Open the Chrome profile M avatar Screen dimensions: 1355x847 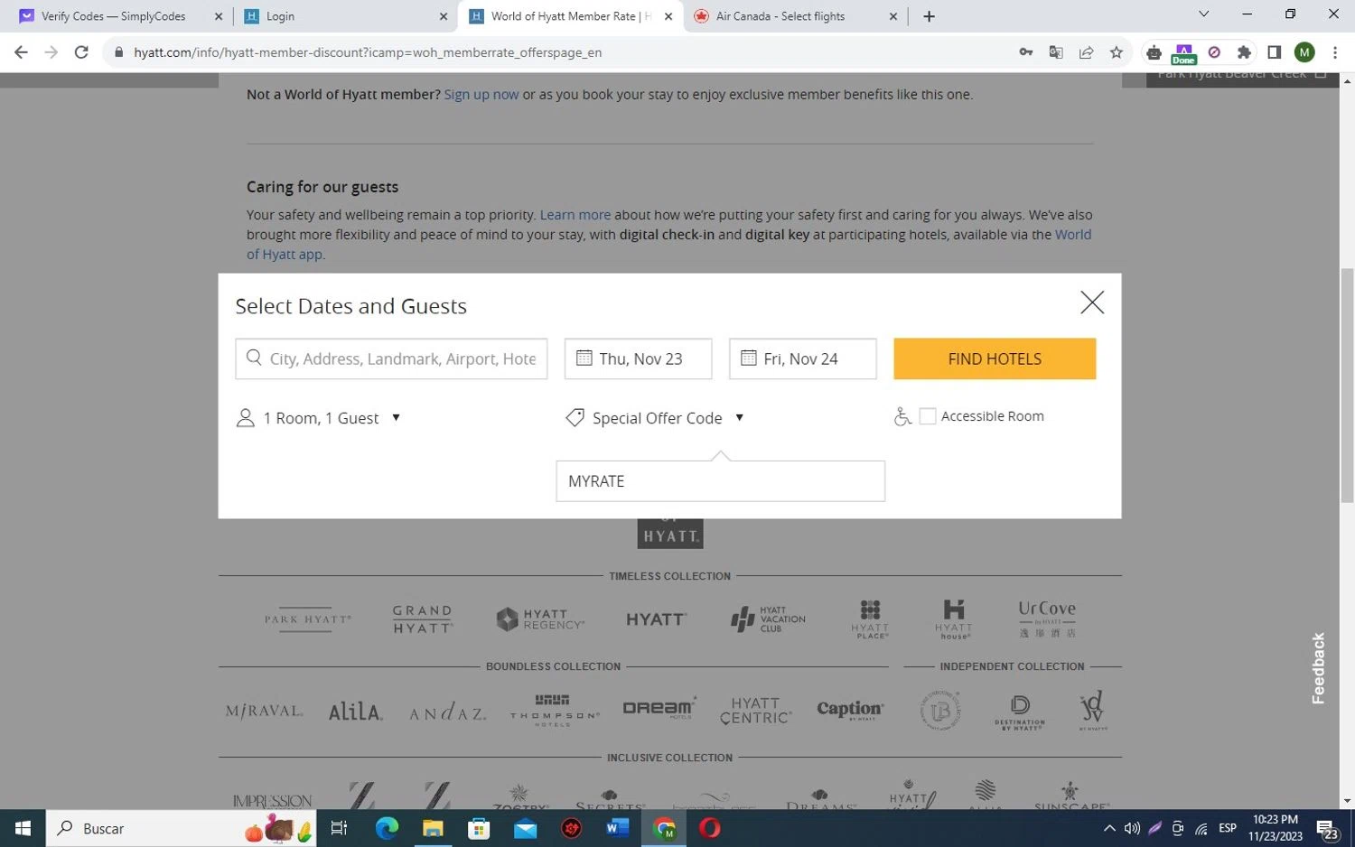pos(1304,52)
